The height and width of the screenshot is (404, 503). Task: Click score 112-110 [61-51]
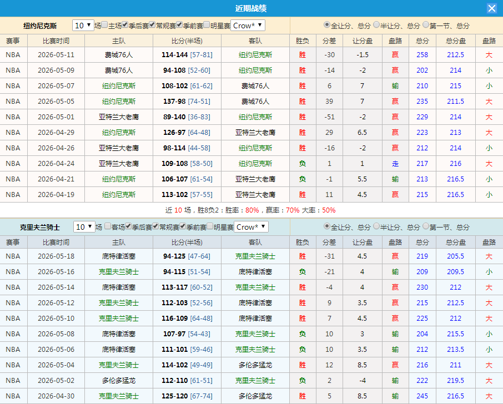[x=187, y=381]
